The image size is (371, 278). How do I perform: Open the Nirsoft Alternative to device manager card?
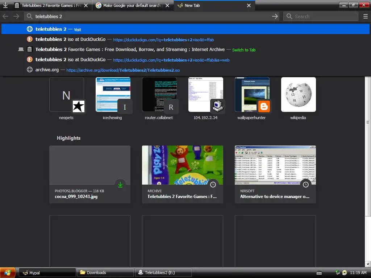(x=275, y=174)
